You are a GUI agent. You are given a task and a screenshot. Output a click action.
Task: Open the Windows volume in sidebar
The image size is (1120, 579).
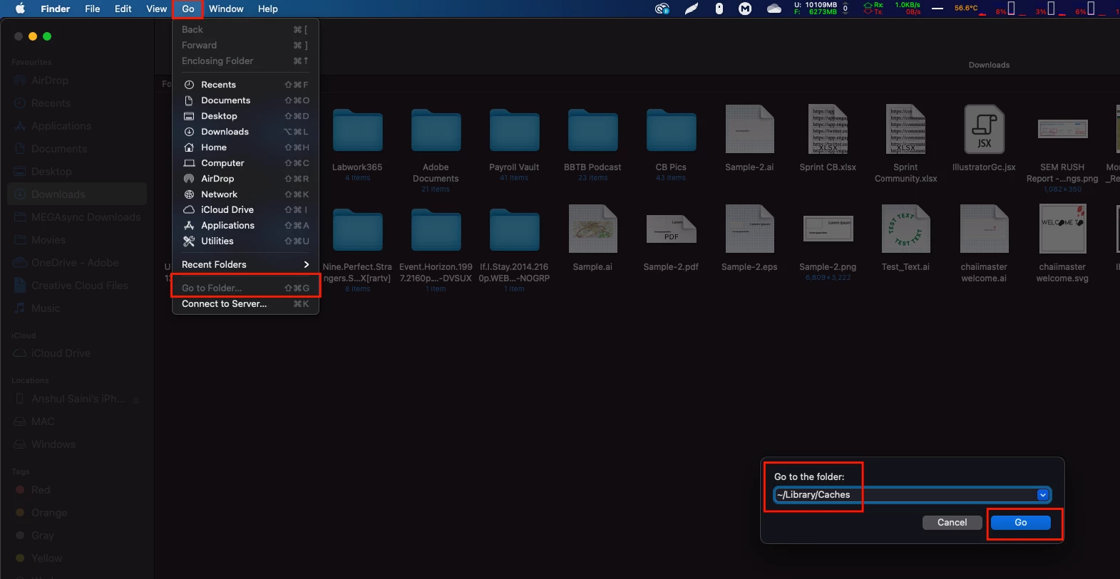pos(77,444)
